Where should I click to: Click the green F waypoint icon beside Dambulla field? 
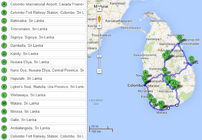(x=4, y=46)
